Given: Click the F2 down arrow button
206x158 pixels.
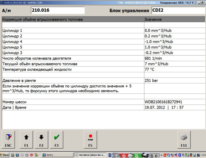Looking at the screenshot, I should [41, 139].
